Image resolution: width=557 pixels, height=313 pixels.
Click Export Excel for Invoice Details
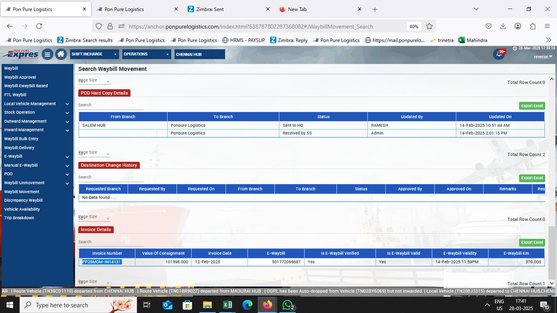[x=532, y=242]
